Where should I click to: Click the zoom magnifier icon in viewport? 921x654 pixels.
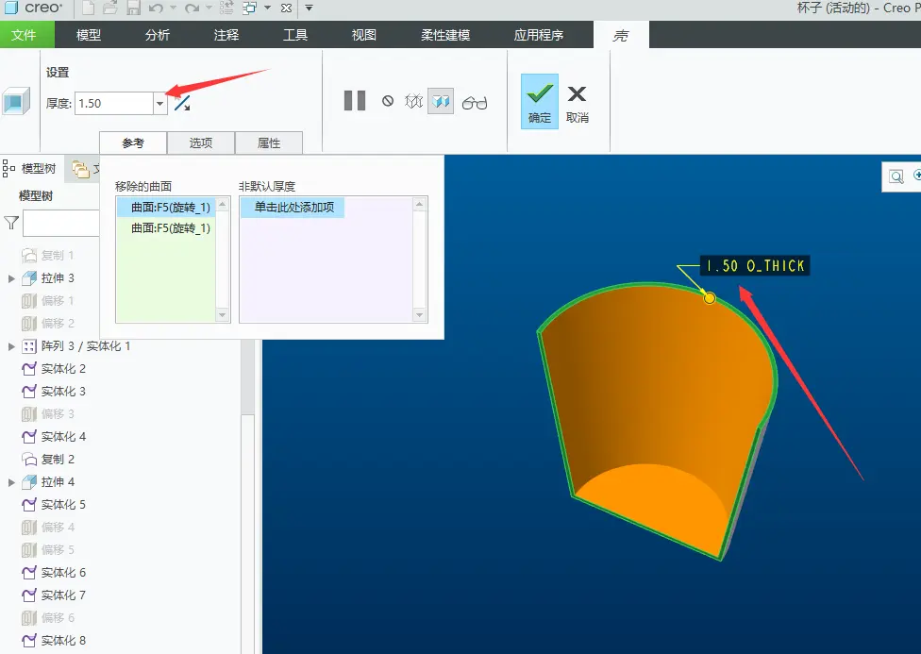point(896,176)
